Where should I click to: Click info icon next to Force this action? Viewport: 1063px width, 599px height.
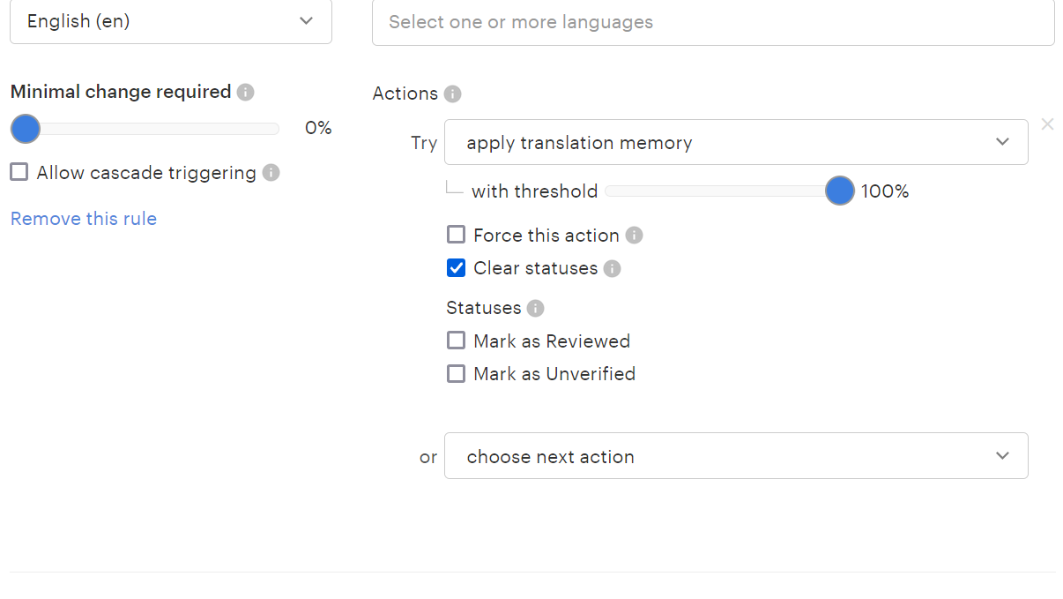(634, 236)
